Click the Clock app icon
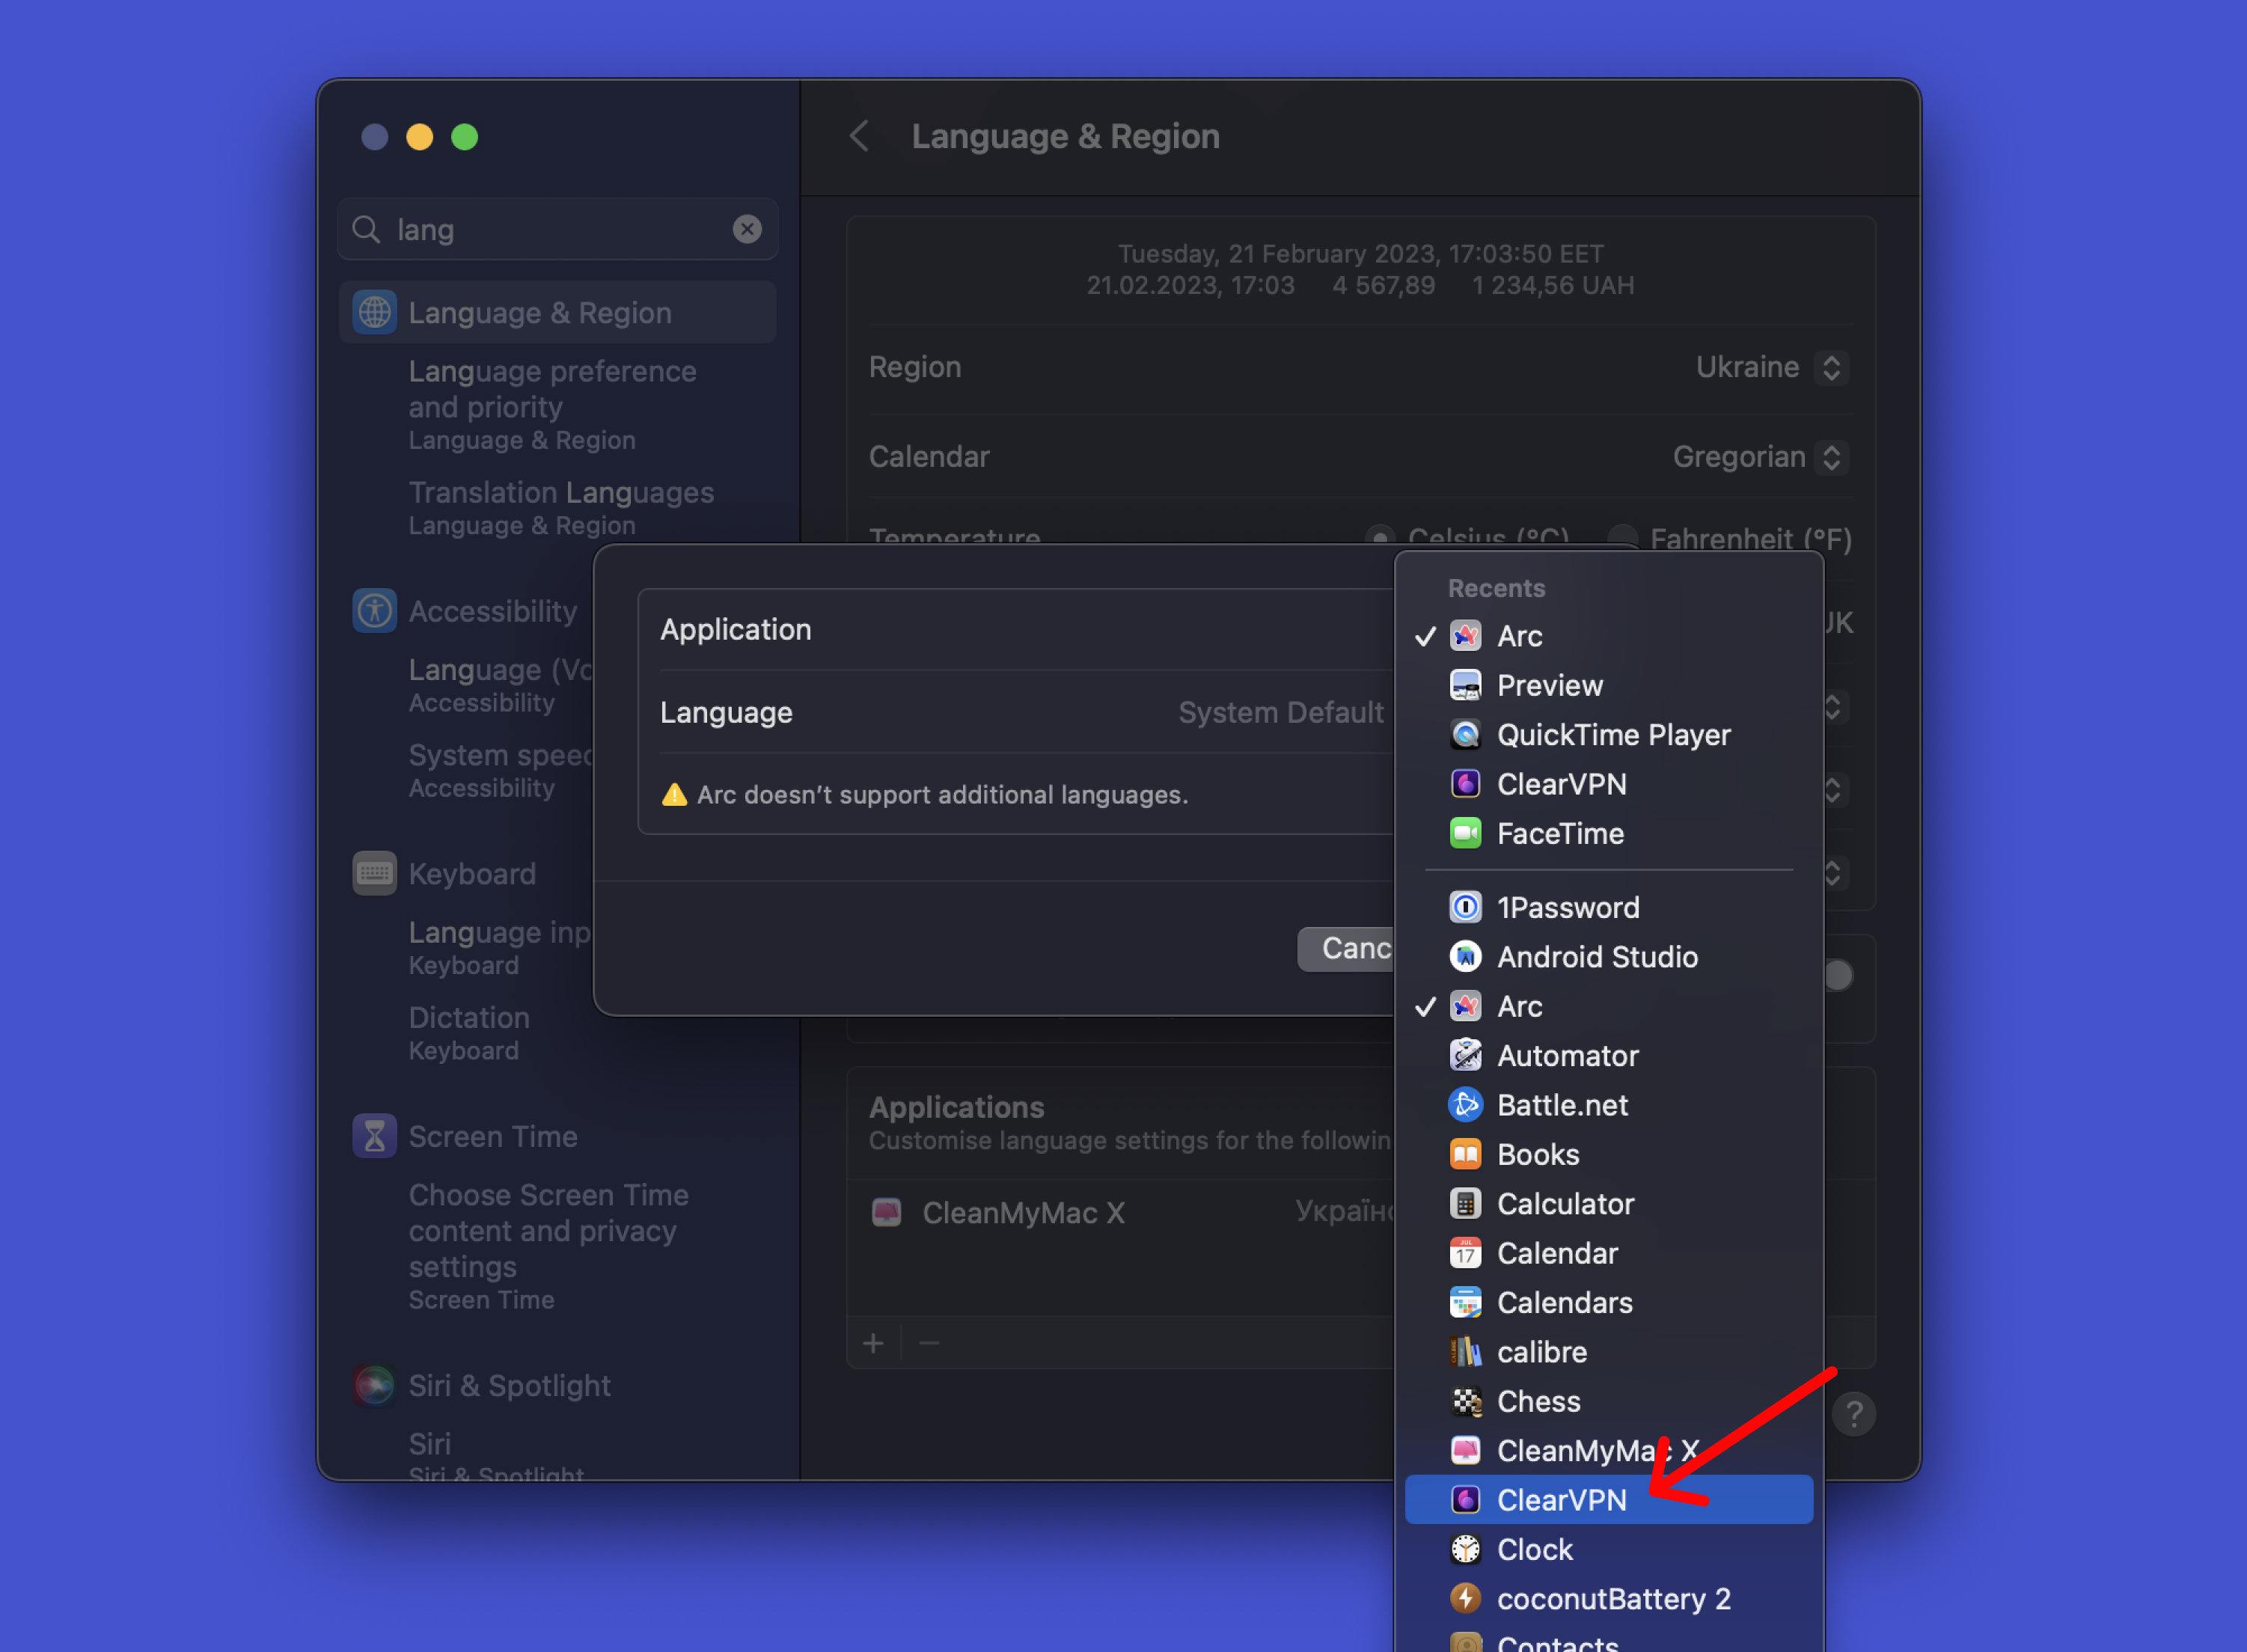The image size is (2247, 1652). 1465,1549
